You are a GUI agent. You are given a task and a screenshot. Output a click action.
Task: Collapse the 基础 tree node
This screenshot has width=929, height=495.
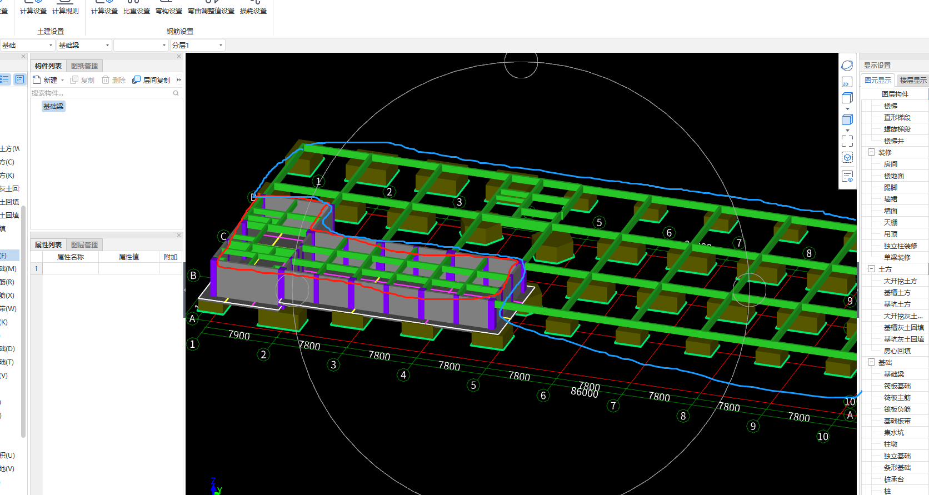point(872,362)
